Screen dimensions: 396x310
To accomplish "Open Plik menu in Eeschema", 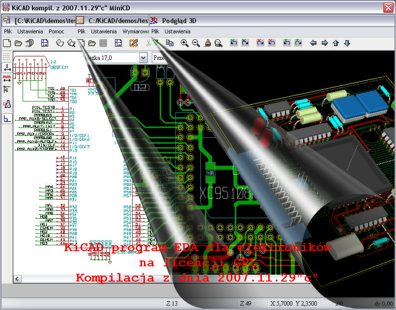I will point(8,31).
